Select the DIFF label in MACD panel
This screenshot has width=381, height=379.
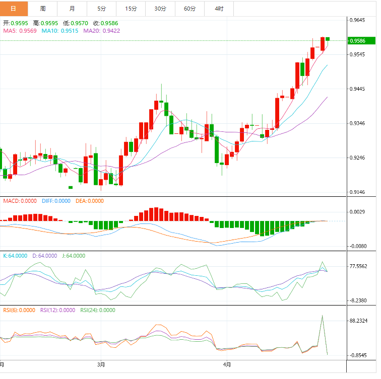pyautogui.click(x=56, y=201)
